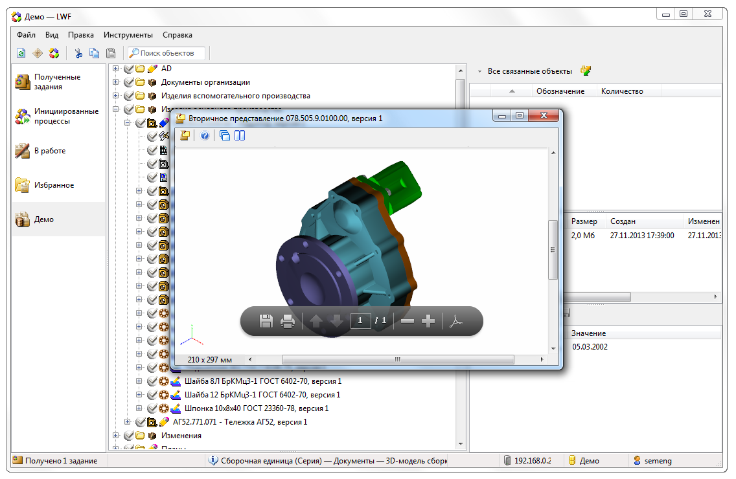Toggle the checkmark on Изменения row
This screenshot has height=479, width=736.
point(129,436)
